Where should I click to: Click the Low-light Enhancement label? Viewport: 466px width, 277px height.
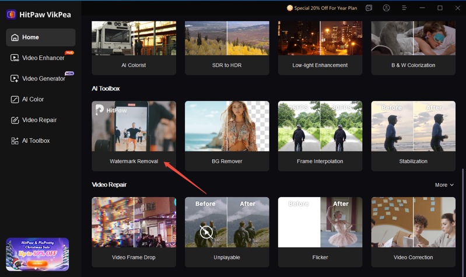(x=320, y=65)
